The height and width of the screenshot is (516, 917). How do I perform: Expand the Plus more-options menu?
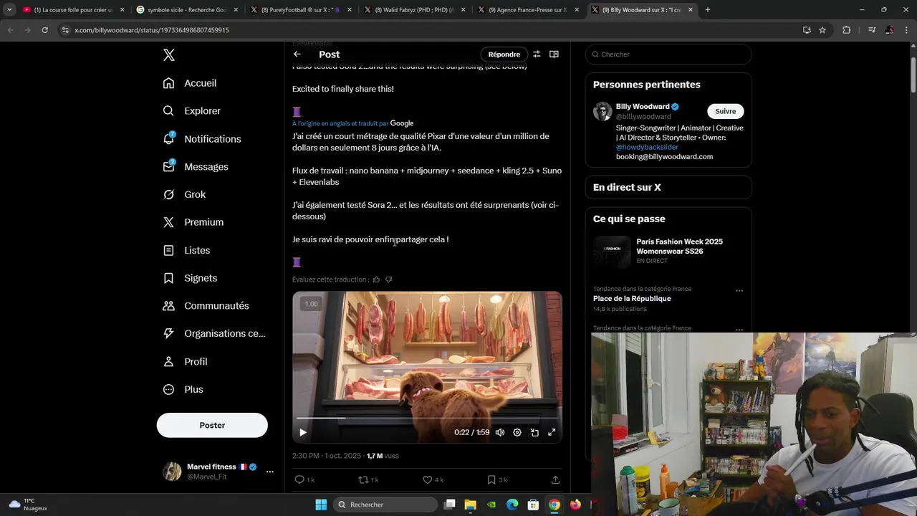pyautogui.click(x=183, y=389)
